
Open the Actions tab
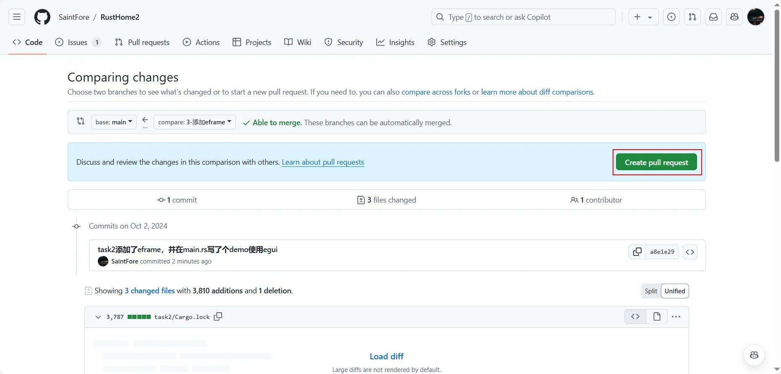[x=201, y=42]
